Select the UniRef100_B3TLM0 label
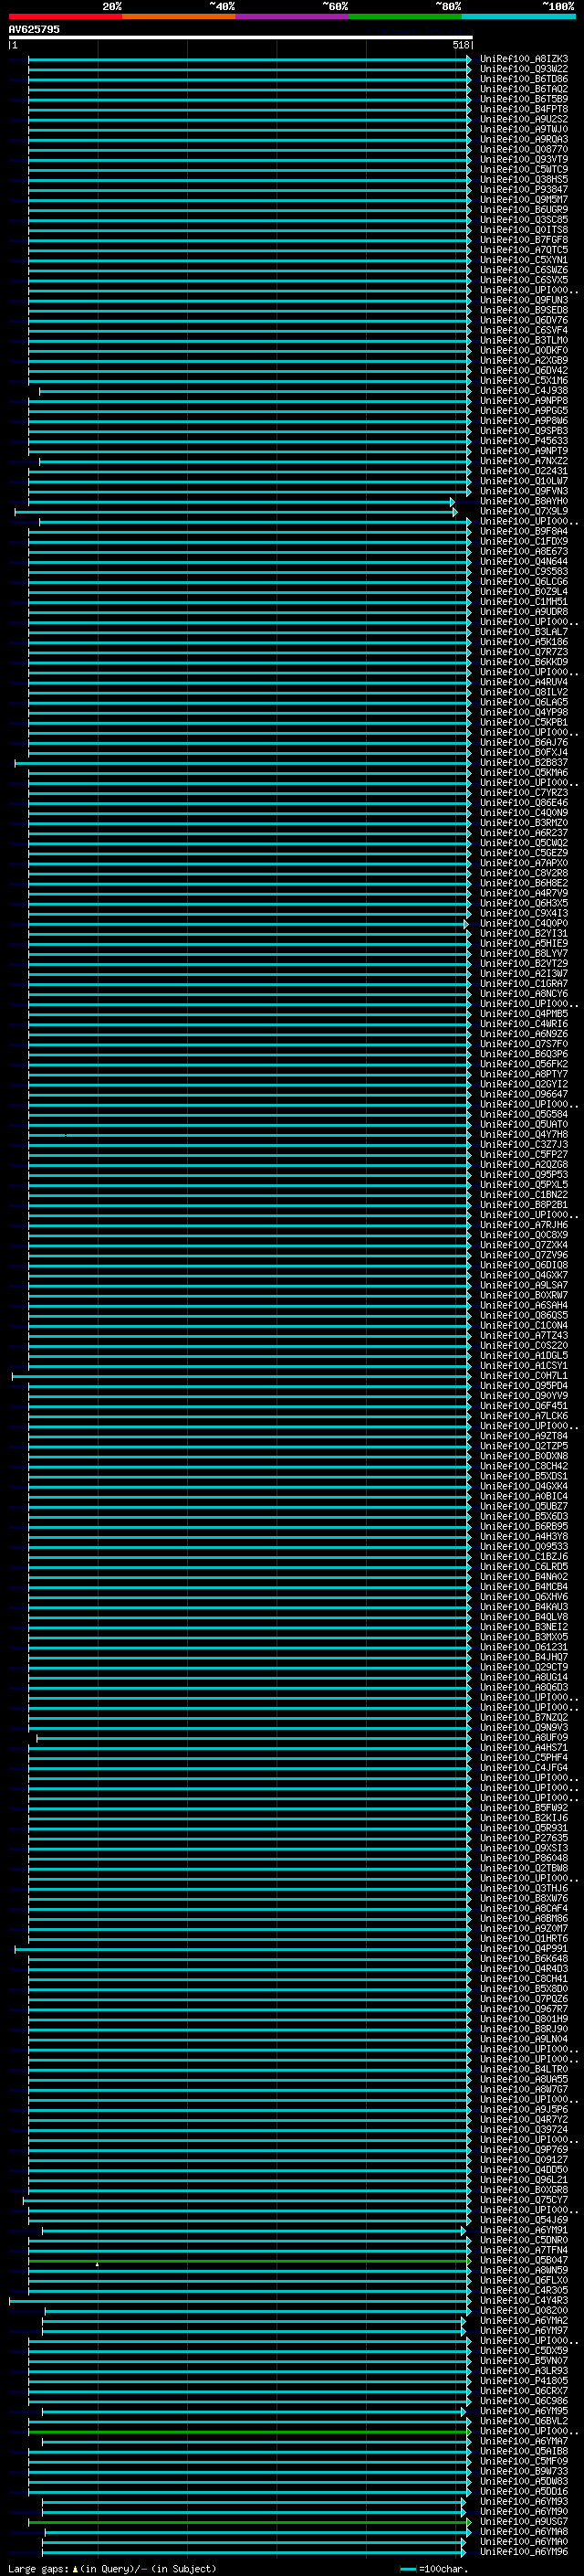Screen dimensions: 584x2576 coord(524,340)
